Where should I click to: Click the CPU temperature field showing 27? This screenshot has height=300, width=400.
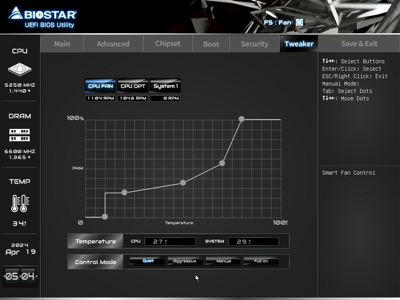click(x=170, y=241)
